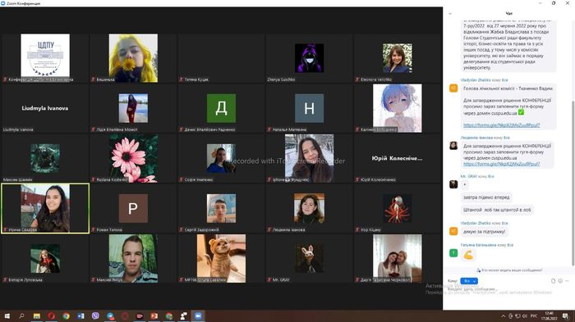Select Татьяна Евгеньевна's green avatar in chat
575x322 pixels.
pyautogui.click(x=453, y=253)
